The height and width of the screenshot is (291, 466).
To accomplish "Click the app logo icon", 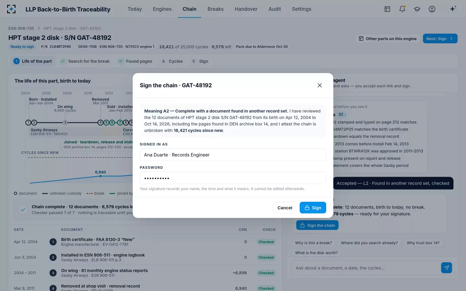I will [x=11, y=9].
